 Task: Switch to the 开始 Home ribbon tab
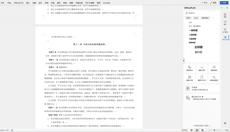point(9,3)
